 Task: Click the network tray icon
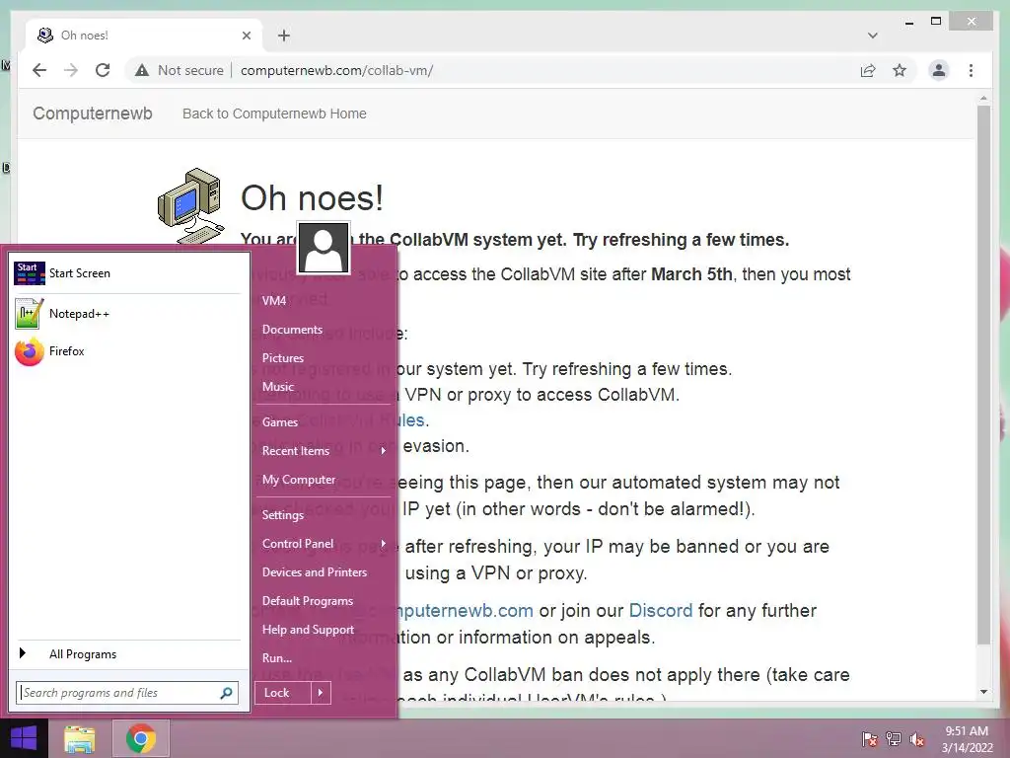pyautogui.click(x=894, y=739)
